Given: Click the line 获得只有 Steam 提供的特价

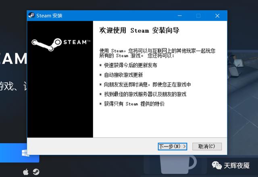Looking at the screenshot, I should [x=134, y=104].
